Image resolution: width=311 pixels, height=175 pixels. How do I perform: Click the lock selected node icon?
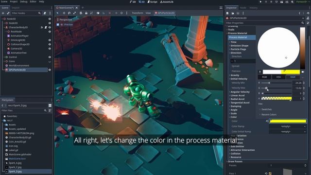point(86,13)
